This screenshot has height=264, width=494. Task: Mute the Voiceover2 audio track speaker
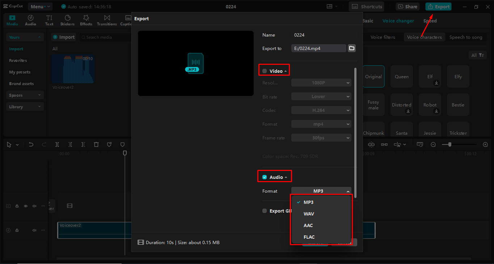(x=34, y=230)
